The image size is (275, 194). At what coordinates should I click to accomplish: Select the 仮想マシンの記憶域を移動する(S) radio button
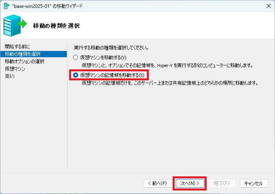[x=75, y=75]
